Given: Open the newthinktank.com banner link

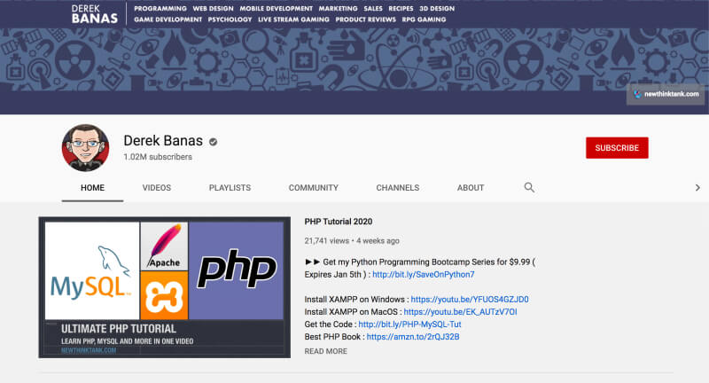Looking at the screenshot, I should pos(666,94).
